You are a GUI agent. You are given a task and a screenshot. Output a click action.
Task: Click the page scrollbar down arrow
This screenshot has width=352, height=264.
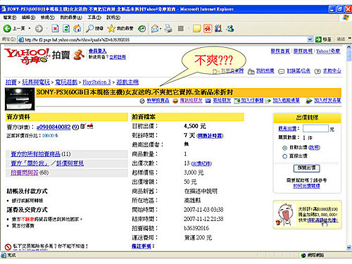349,247
